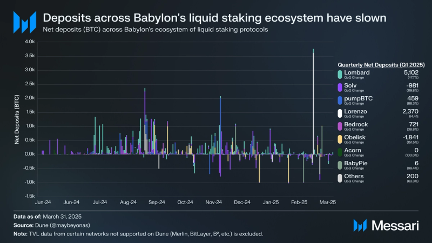The width and height of the screenshot is (432, 243).
Task: Click the 'Jan-25' x-axis label
Action: pos(271,202)
